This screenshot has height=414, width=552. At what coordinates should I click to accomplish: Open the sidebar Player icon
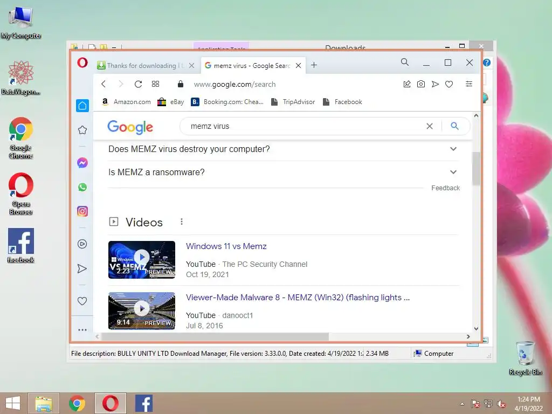pos(82,244)
